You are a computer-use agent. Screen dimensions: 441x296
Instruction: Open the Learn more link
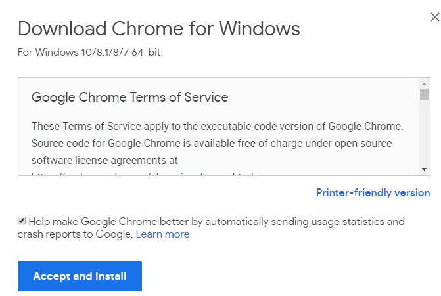coord(162,234)
